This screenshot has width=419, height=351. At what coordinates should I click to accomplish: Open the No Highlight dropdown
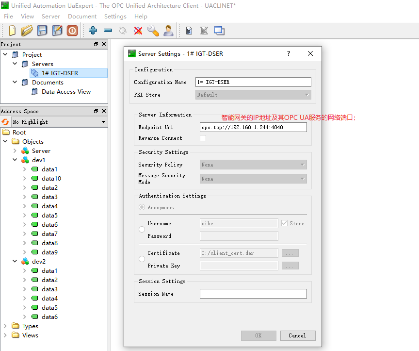coord(59,122)
